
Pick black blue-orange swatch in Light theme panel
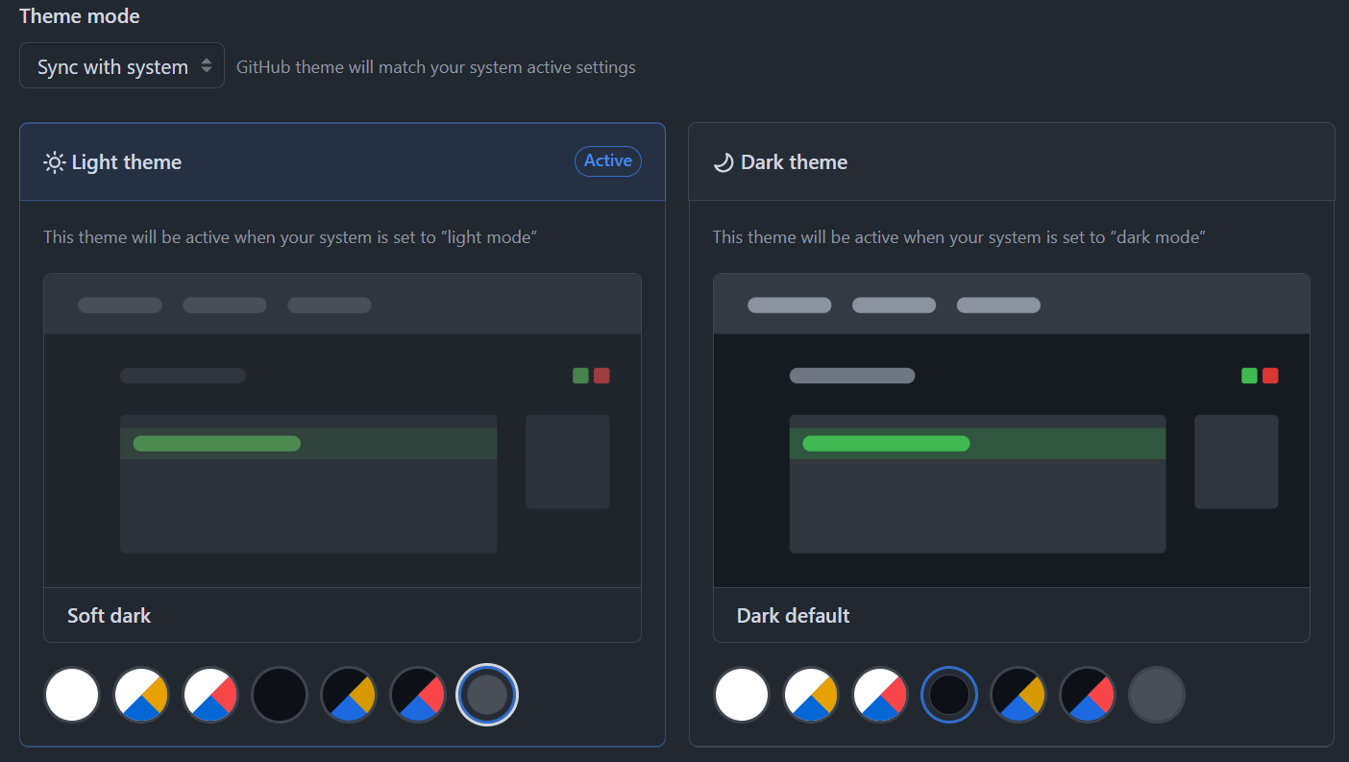[349, 695]
